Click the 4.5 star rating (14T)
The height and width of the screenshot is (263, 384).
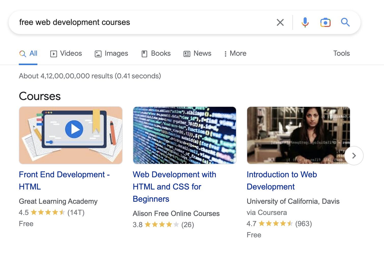[x=52, y=212]
